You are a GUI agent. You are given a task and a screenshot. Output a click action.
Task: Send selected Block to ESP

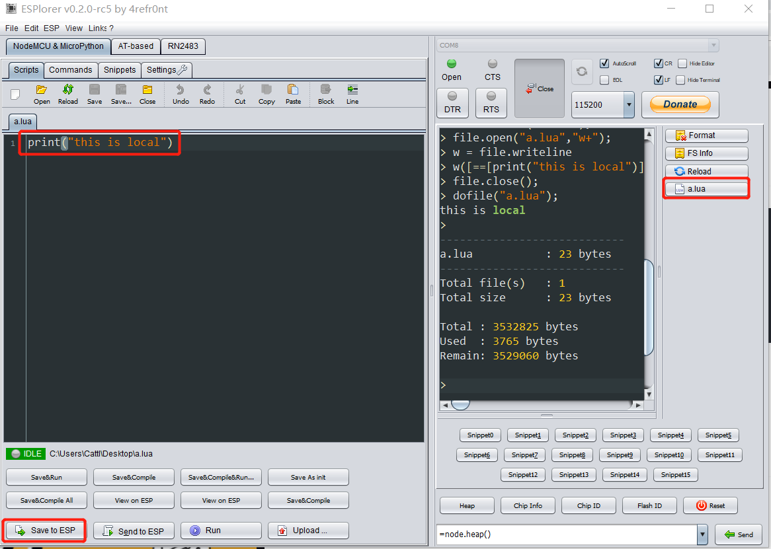(x=326, y=94)
